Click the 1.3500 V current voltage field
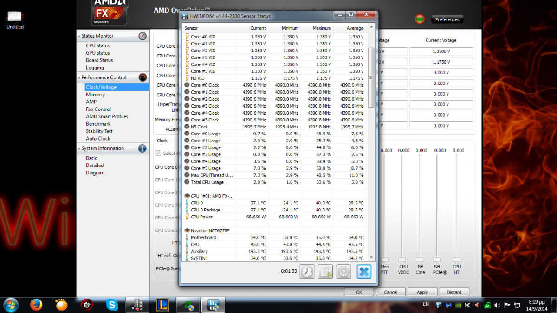The width and height of the screenshot is (557, 313). pyautogui.click(x=441, y=52)
